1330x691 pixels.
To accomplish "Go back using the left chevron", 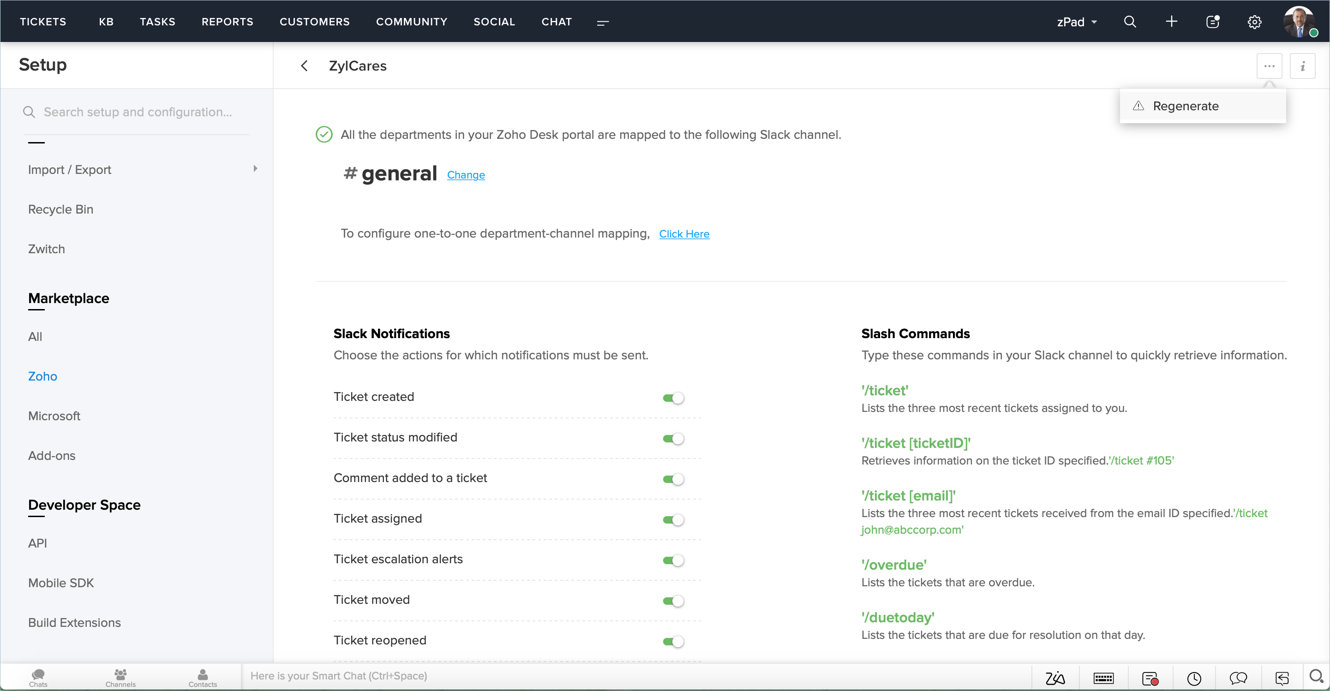I will [305, 66].
